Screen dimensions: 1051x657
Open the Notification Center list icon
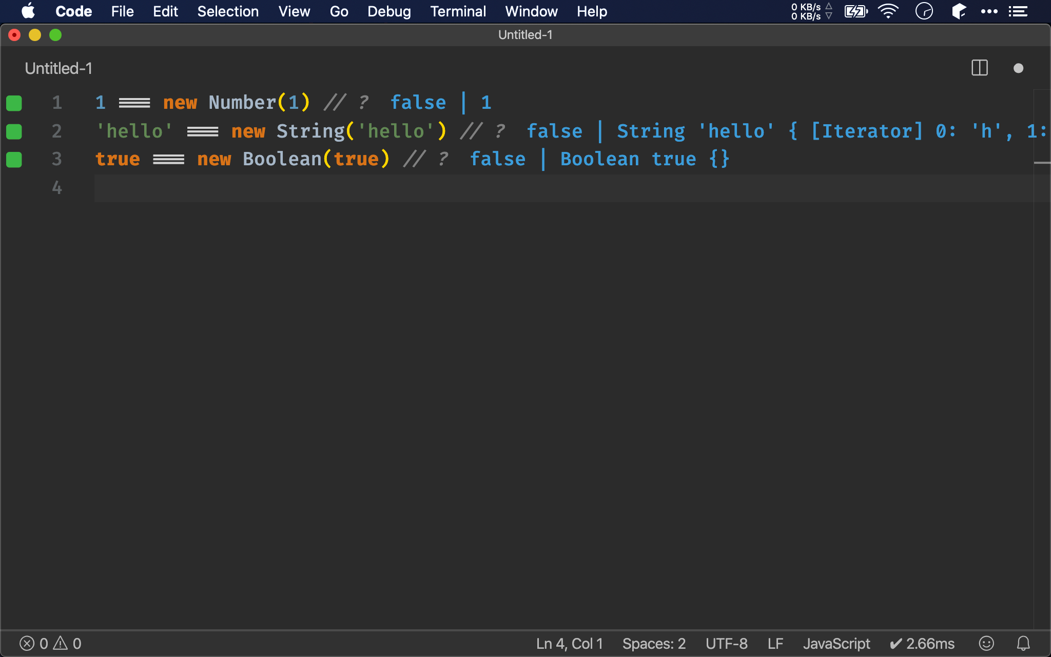click(1018, 11)
